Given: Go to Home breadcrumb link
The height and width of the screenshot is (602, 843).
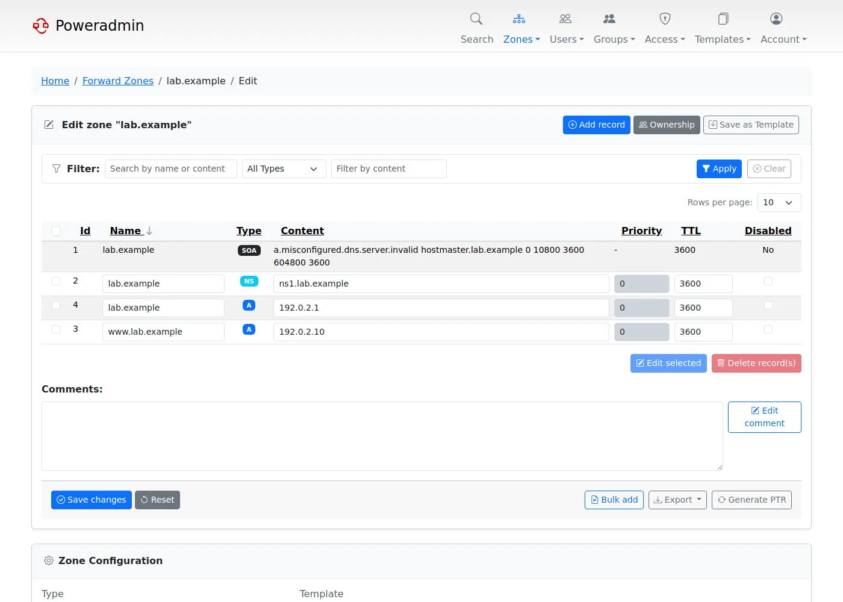Looking at the screenshot, I should coord(55,81).
